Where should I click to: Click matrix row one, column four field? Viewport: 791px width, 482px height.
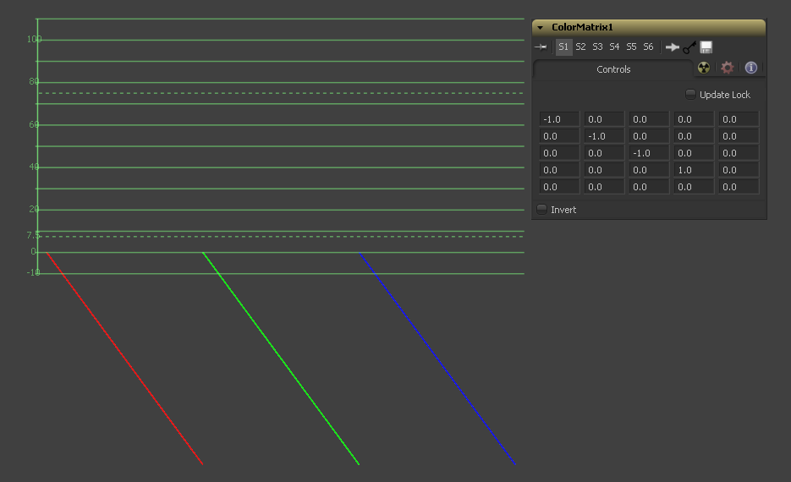click(x=695, y=119)
